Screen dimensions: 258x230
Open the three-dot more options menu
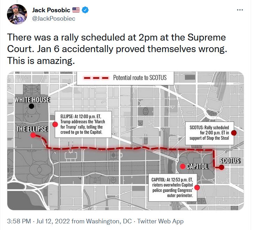point(240,10)
